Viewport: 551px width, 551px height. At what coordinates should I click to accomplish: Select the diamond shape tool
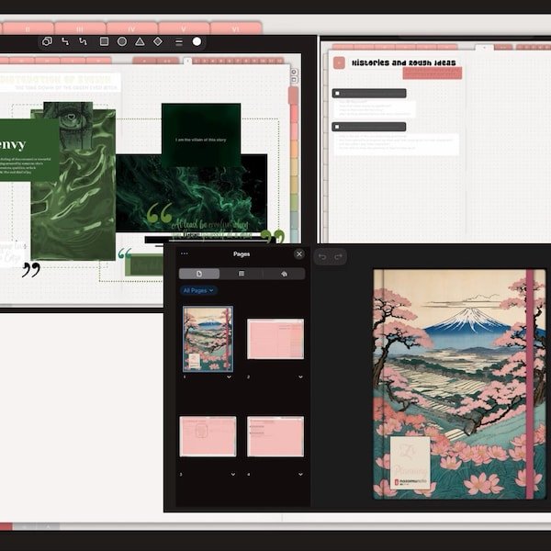pos(158,41)
